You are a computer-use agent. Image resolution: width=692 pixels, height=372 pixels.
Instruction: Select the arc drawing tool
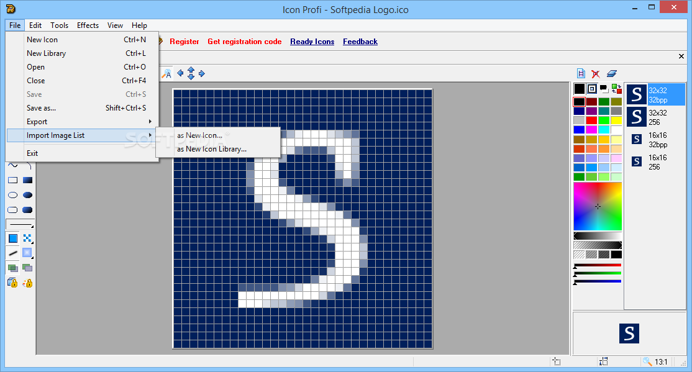28,165
